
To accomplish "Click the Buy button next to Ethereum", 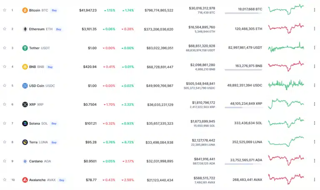I will [58, 29].
